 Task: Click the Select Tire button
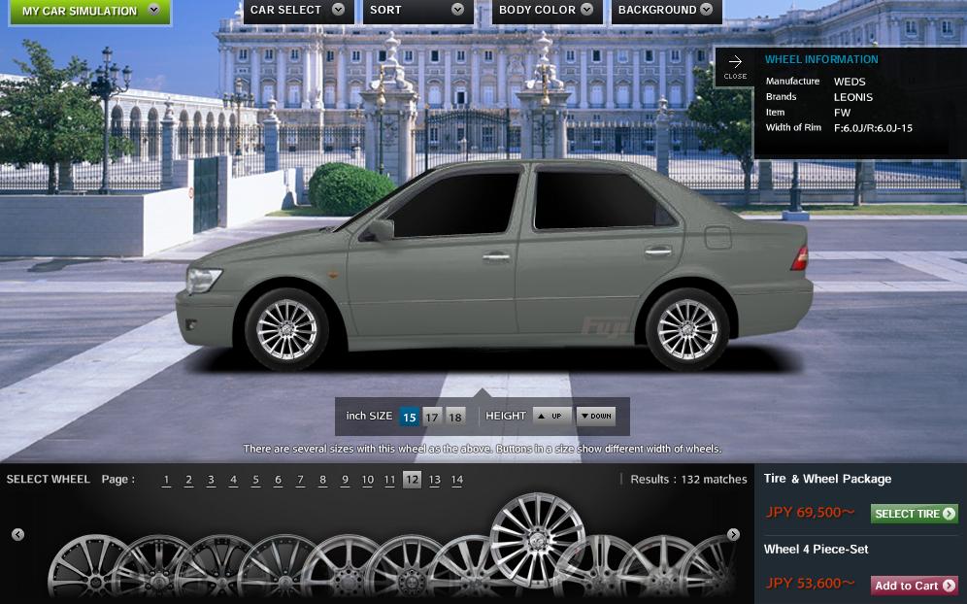tap(914, 514)
